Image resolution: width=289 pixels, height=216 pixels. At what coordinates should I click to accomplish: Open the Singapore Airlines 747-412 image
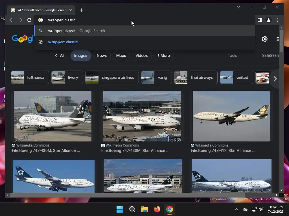coord(231,116)
